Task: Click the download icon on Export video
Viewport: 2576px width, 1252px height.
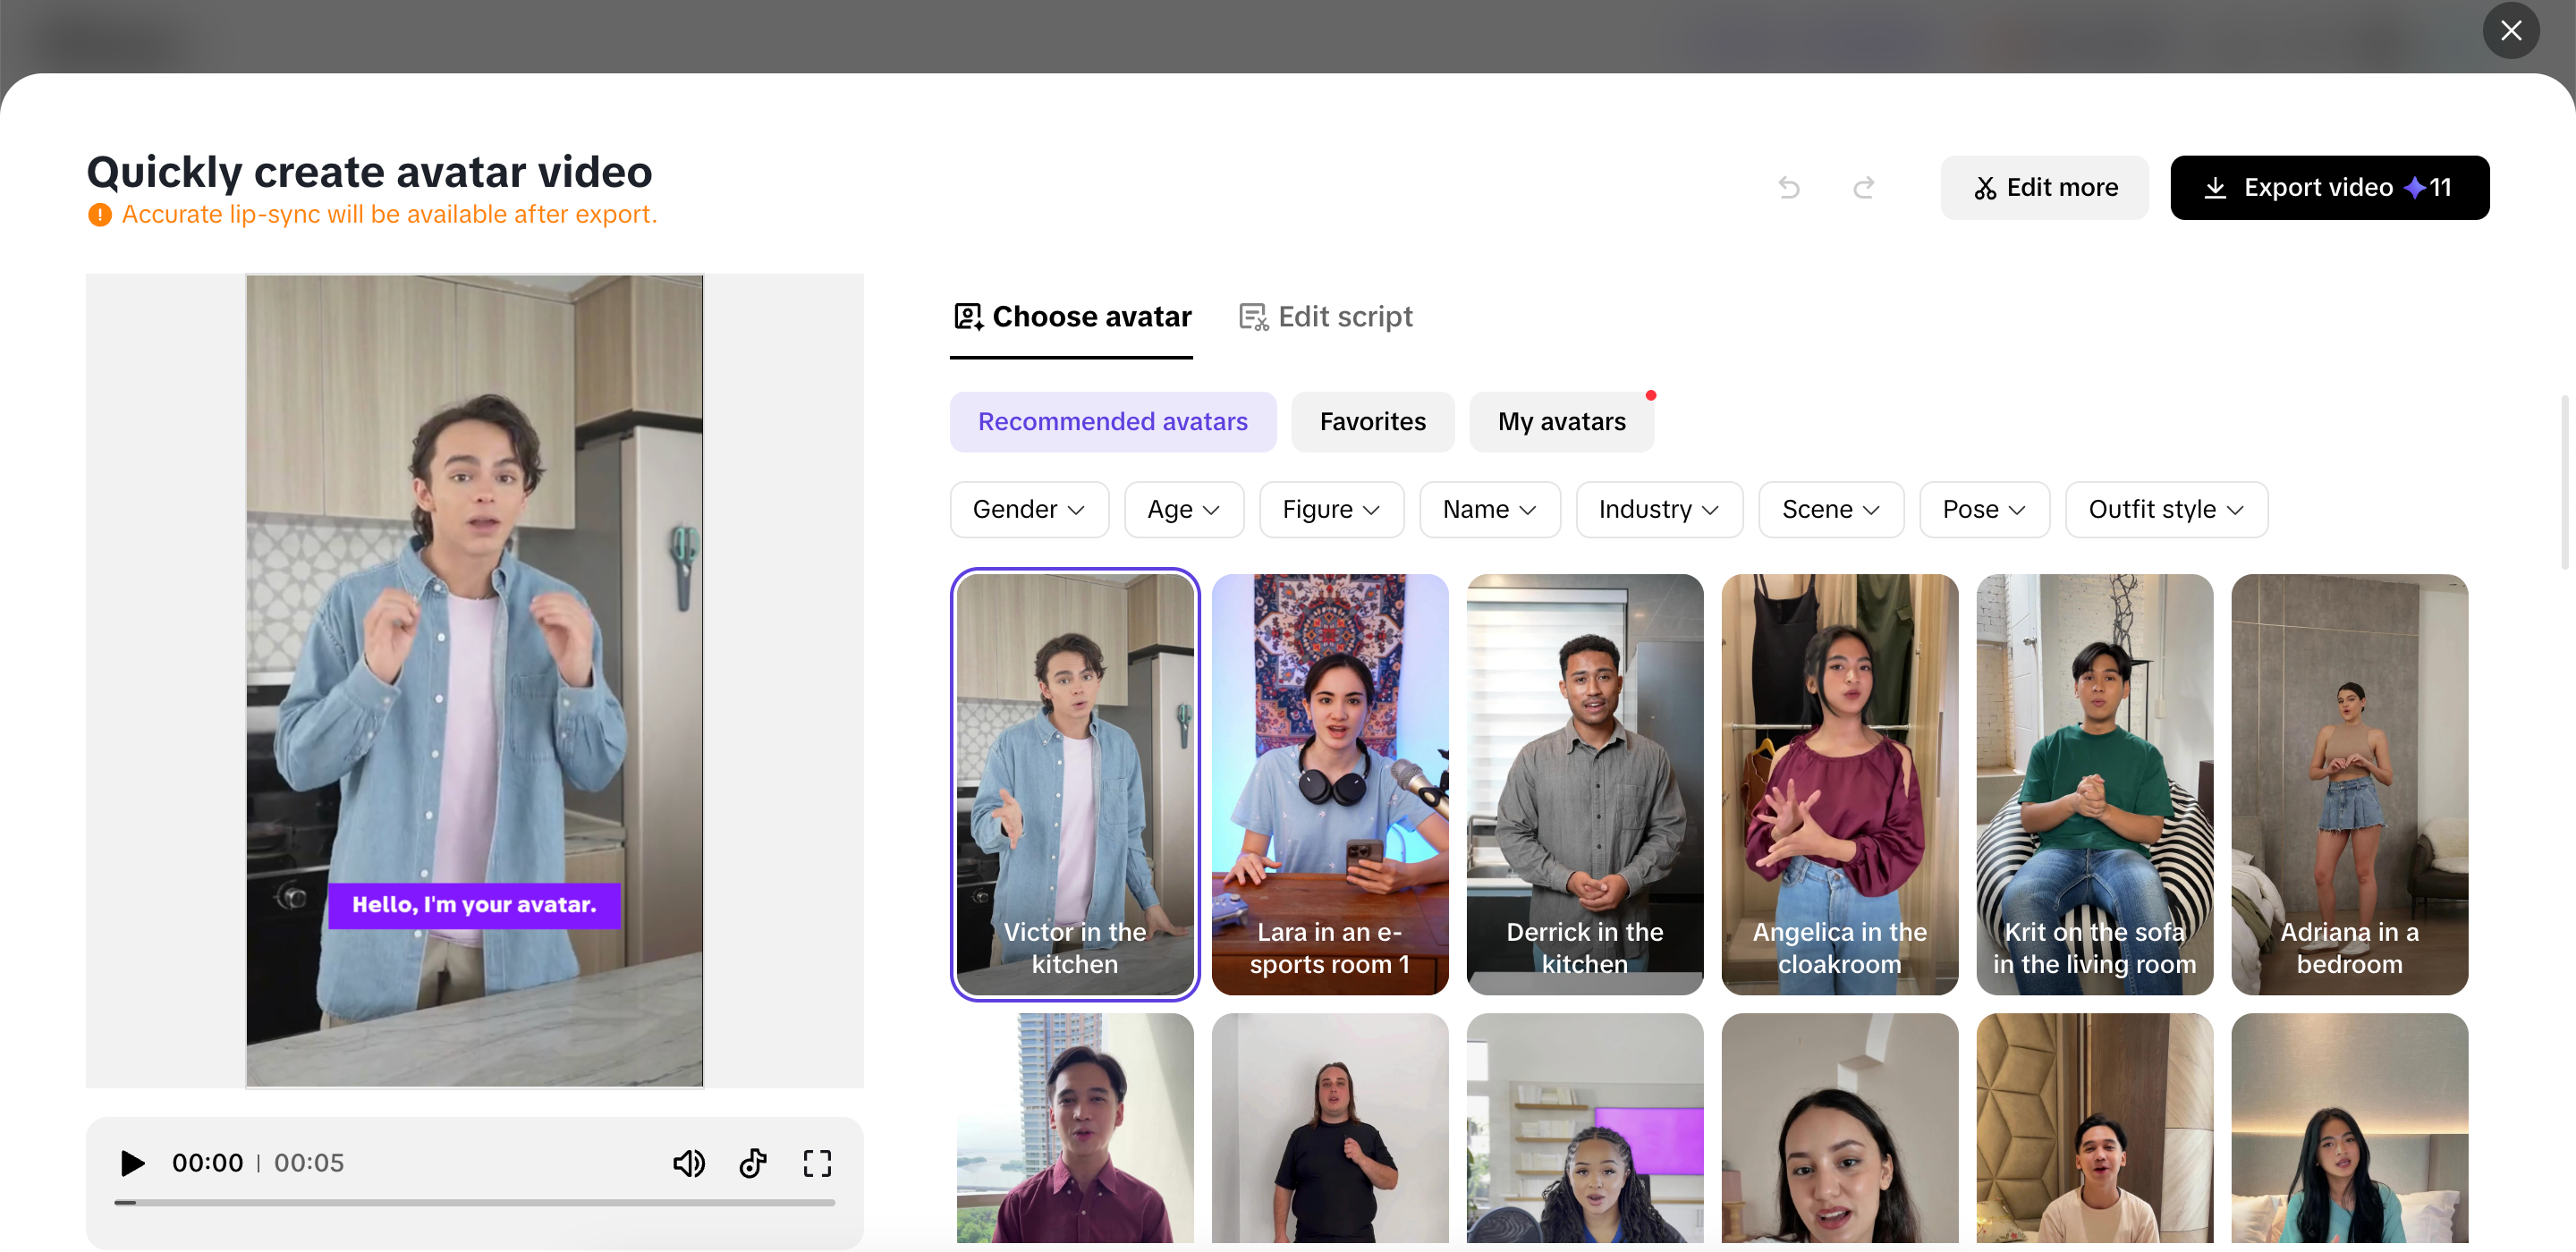Action: tap(2217, 188)
